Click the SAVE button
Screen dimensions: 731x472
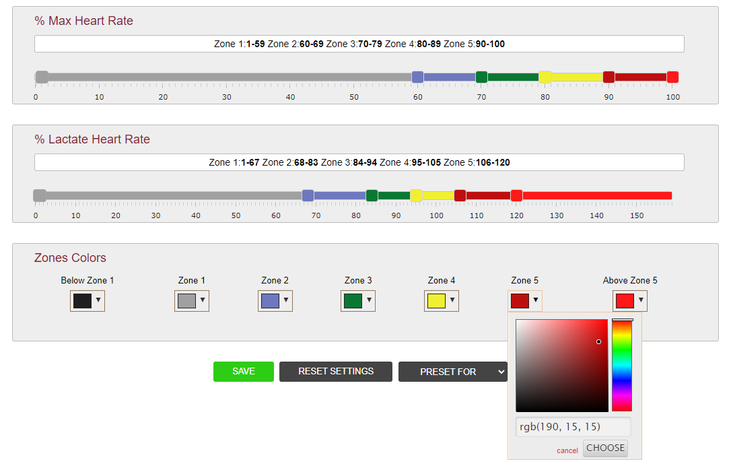244,371
